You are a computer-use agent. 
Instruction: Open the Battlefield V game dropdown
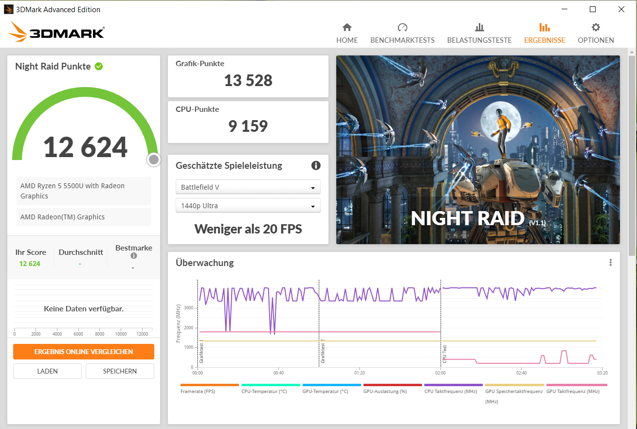(248, 187)
